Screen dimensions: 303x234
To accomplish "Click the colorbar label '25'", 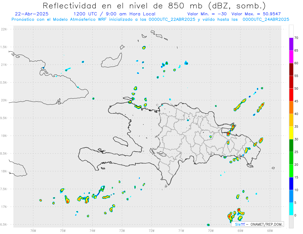I will (296, 152).
